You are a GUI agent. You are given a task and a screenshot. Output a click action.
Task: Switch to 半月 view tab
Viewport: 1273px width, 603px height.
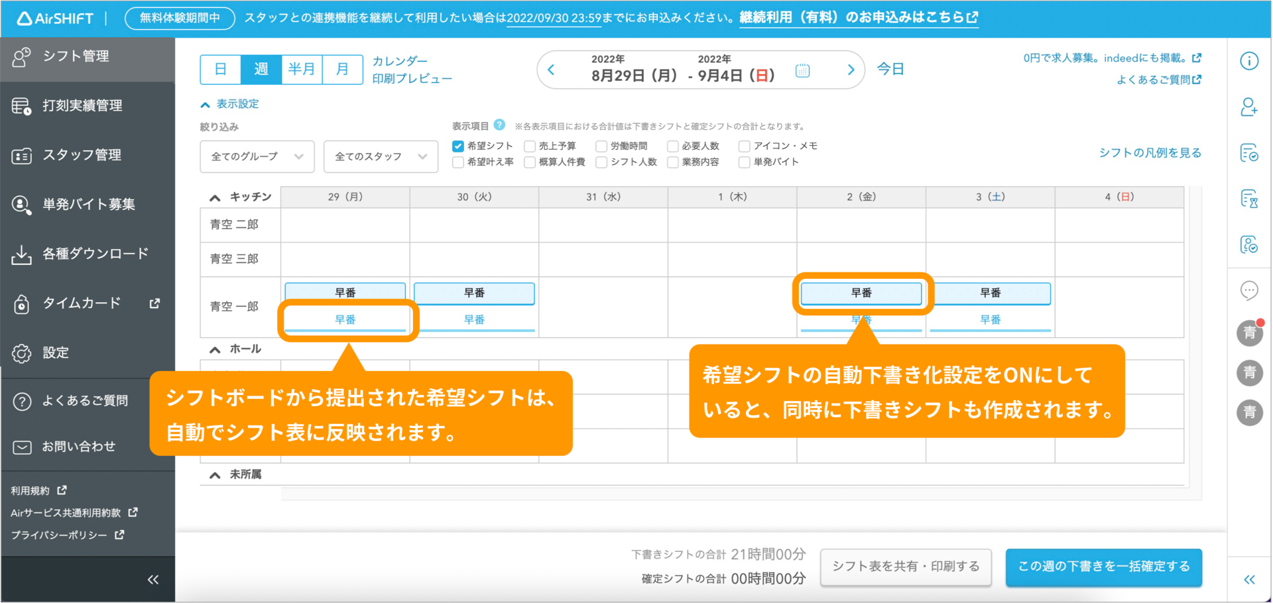302,70
